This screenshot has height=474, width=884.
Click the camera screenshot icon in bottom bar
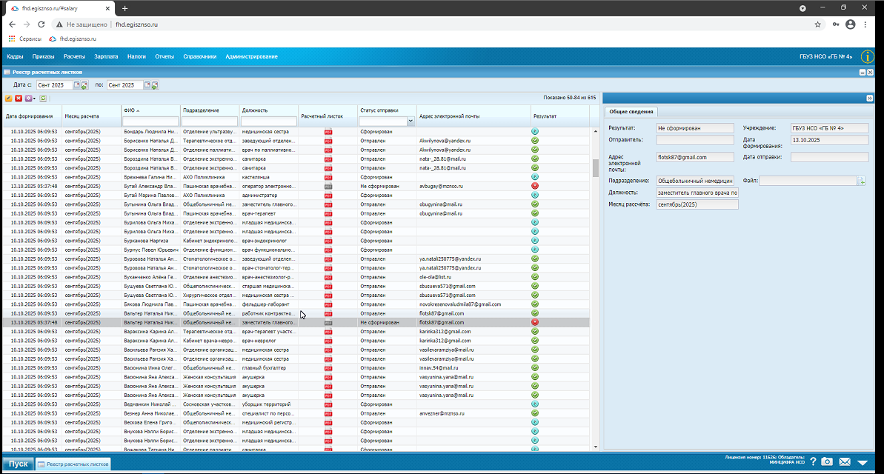pos(827,462)
